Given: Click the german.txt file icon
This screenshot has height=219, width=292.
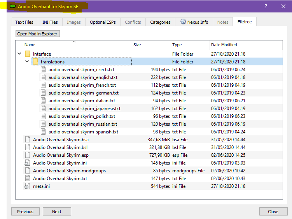Looking at the screenshot, I should [43, 93].
